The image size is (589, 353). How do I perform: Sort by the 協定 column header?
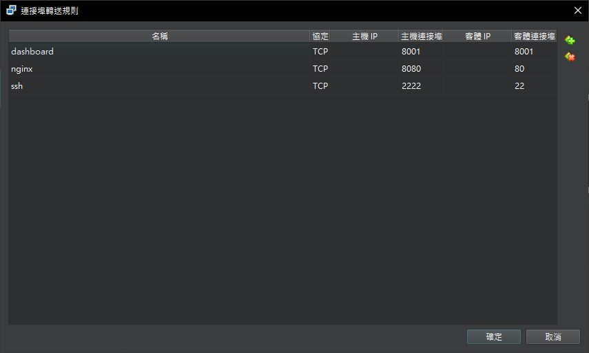(x=320, y=36)
